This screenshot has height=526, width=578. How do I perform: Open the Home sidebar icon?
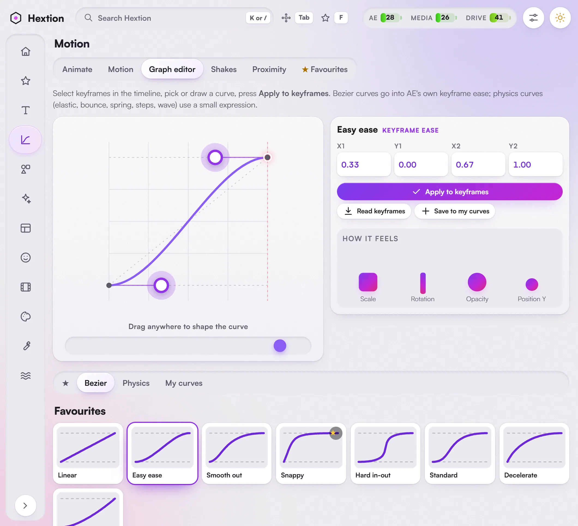click(x=26, y=51)
